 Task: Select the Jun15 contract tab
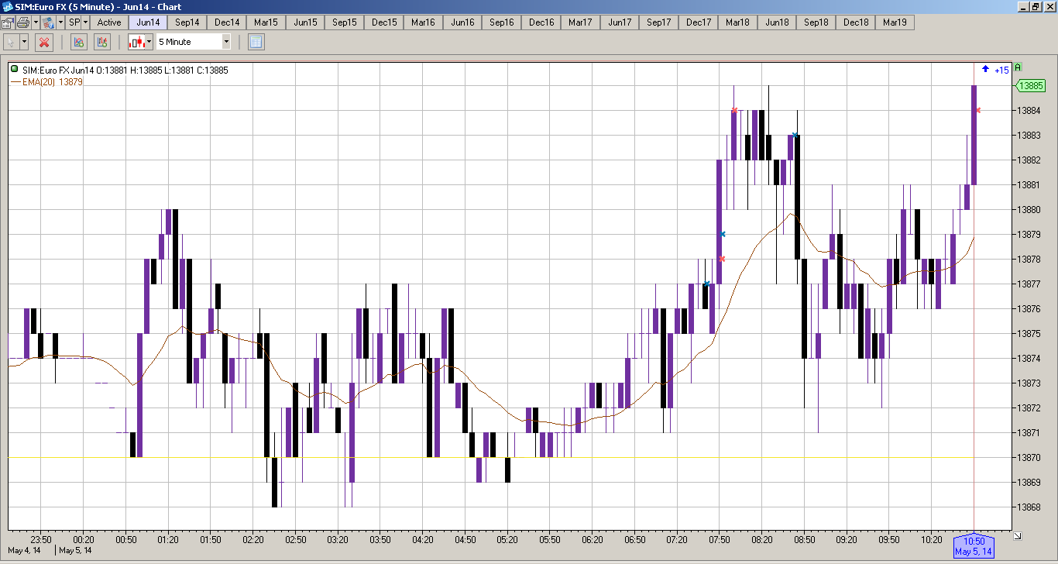305,22
